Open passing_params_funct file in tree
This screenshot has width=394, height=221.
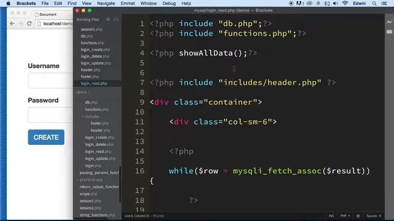click(99, 173)
